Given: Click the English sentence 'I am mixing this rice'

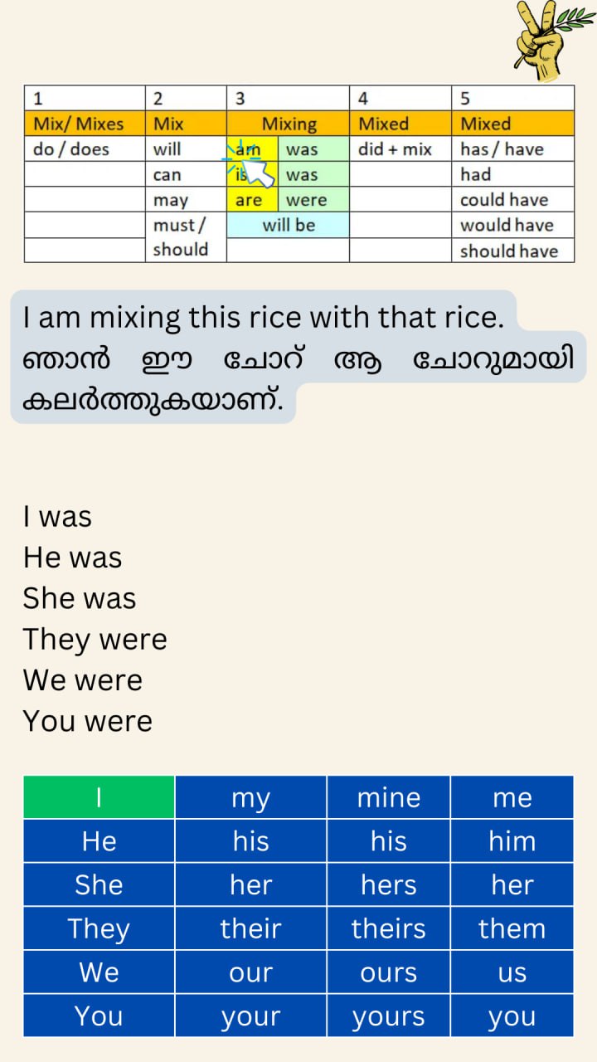Looking at the screenshot, I should 264,318.
